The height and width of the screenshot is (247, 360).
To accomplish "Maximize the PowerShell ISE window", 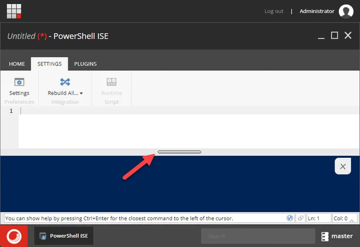I will 334,35.
